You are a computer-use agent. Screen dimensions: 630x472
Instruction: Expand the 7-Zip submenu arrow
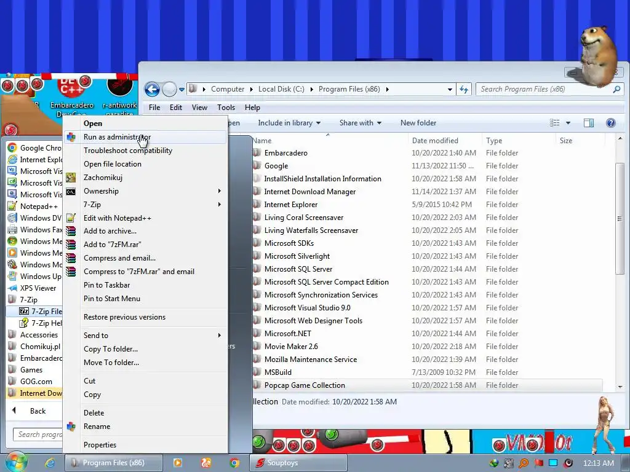220,204
